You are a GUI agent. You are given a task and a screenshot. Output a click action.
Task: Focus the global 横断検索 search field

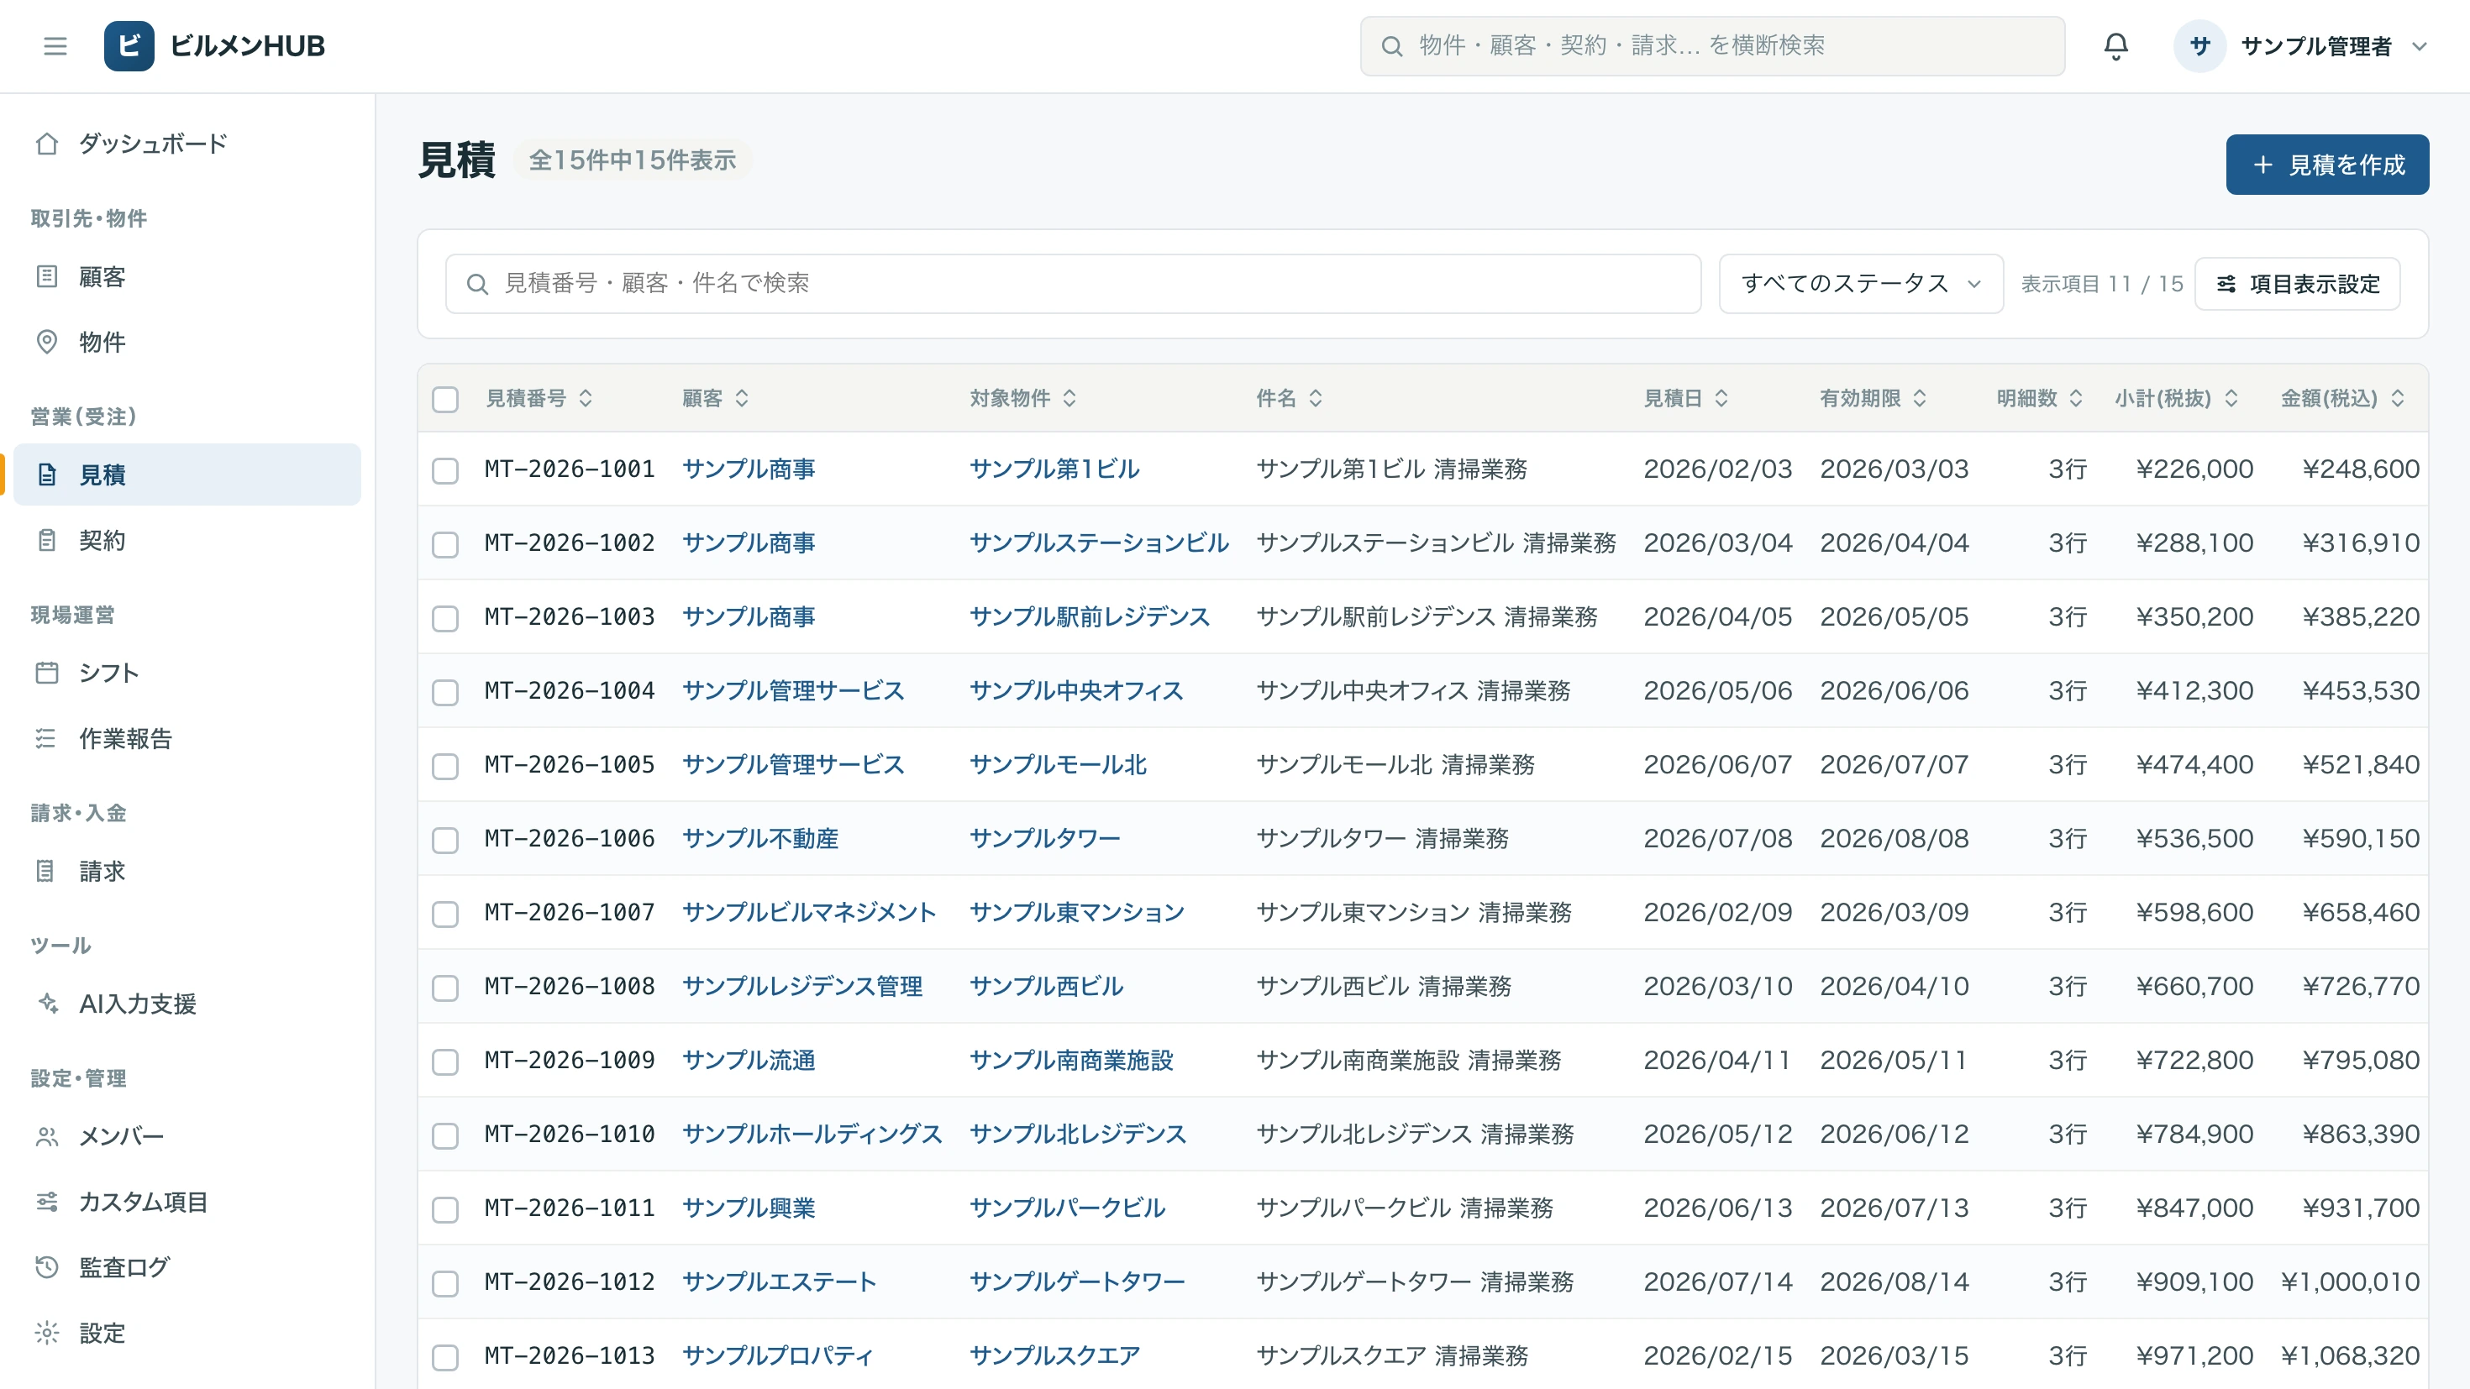point(1711,46)
